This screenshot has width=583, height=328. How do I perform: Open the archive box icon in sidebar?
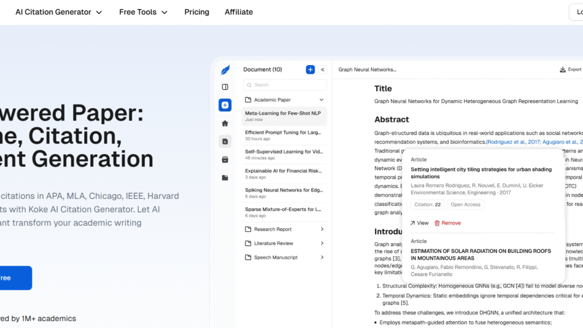[225, 160]
